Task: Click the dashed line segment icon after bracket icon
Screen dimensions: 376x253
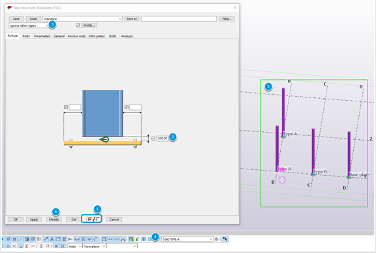Action: coord(110,239)
